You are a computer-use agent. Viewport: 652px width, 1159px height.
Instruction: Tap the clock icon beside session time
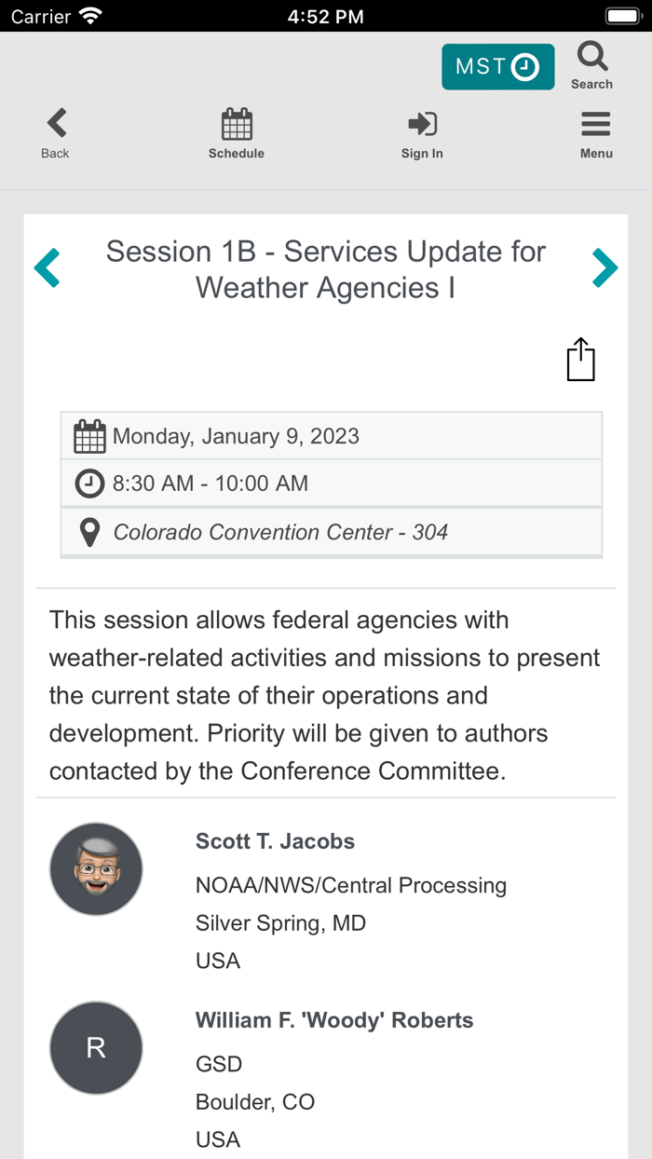tap(89, 484)
